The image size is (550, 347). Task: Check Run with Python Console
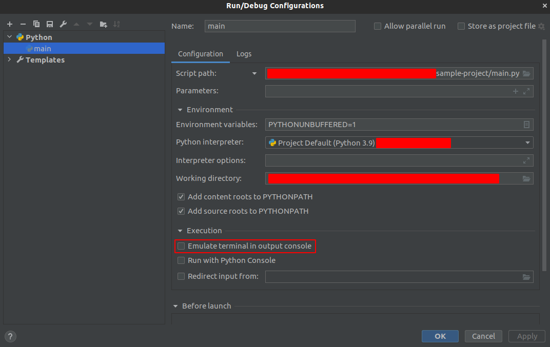pos(181,260)
